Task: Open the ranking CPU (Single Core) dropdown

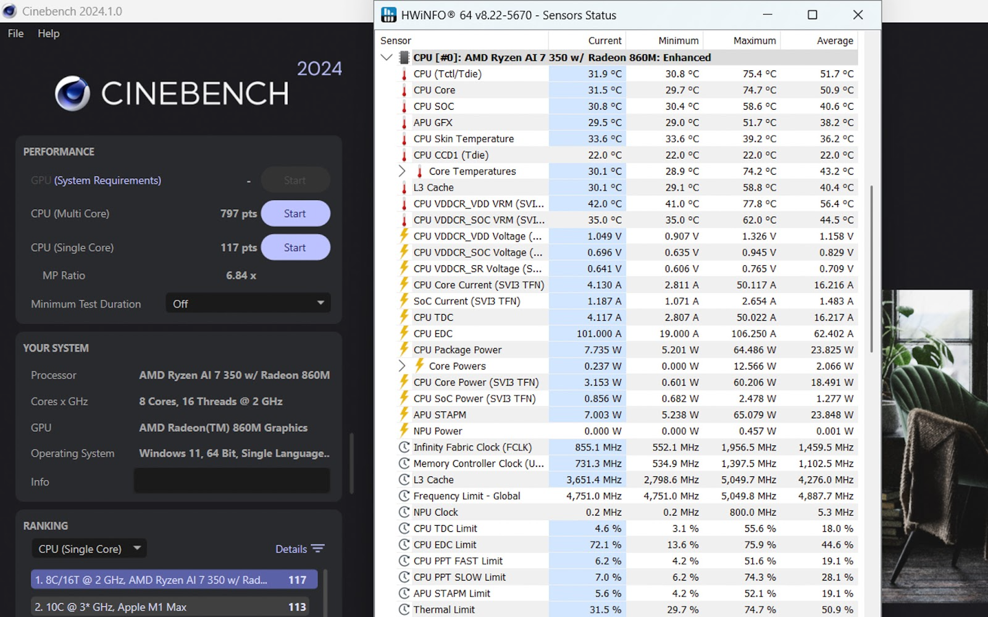Action: tap(89, 549)
